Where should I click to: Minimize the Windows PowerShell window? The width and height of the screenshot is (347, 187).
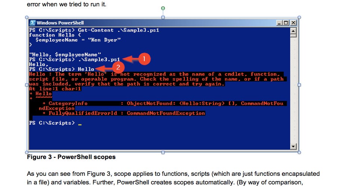(x=280, y=23)
